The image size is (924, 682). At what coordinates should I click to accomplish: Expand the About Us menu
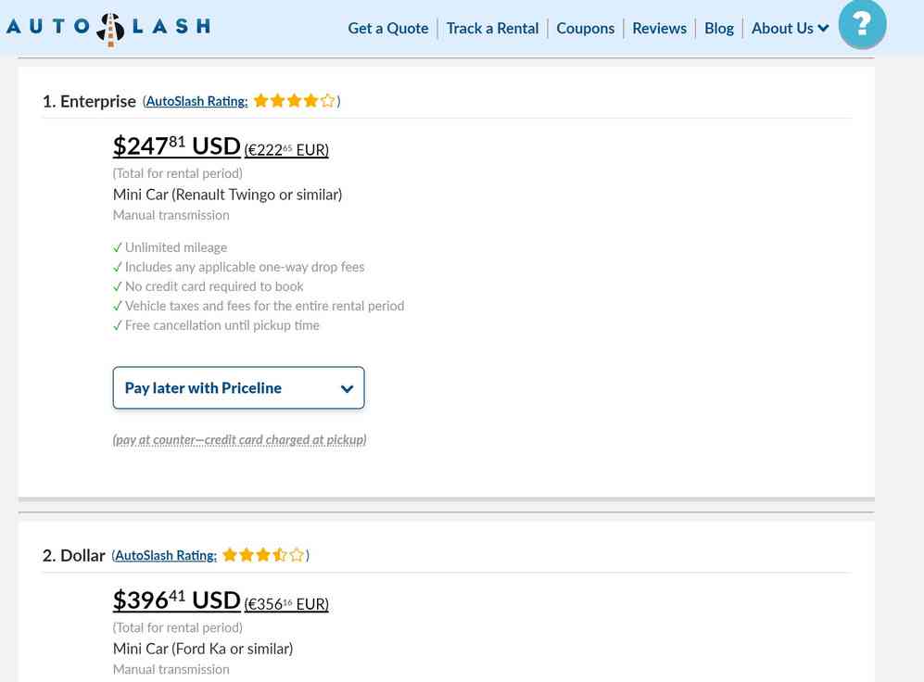coord(791,29)
